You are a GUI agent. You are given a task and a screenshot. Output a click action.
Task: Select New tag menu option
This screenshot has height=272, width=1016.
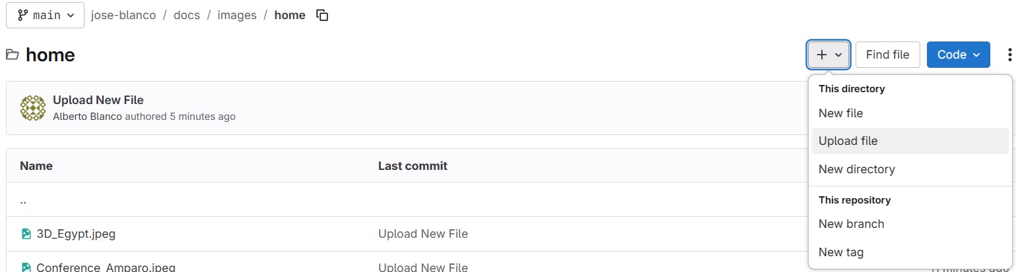tap(840, 252)
